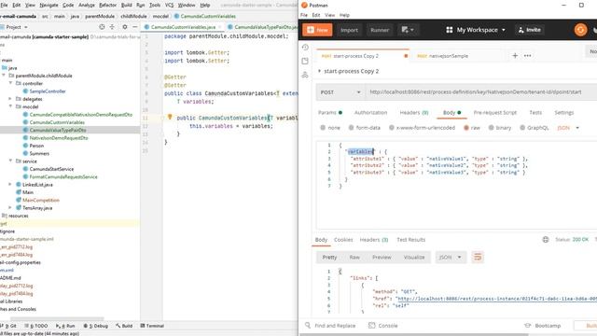Click the Postman sync icon
This screenshot has width=597, height=336.
(580, 30)
